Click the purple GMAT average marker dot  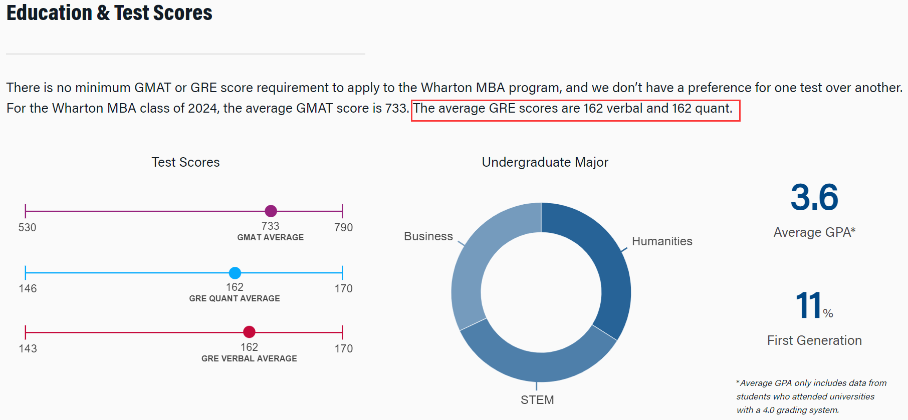(x=271, y=211)
